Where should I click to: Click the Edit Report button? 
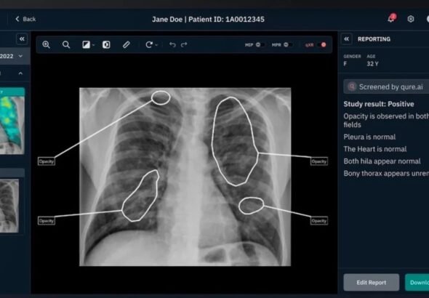tap(372, 283)
